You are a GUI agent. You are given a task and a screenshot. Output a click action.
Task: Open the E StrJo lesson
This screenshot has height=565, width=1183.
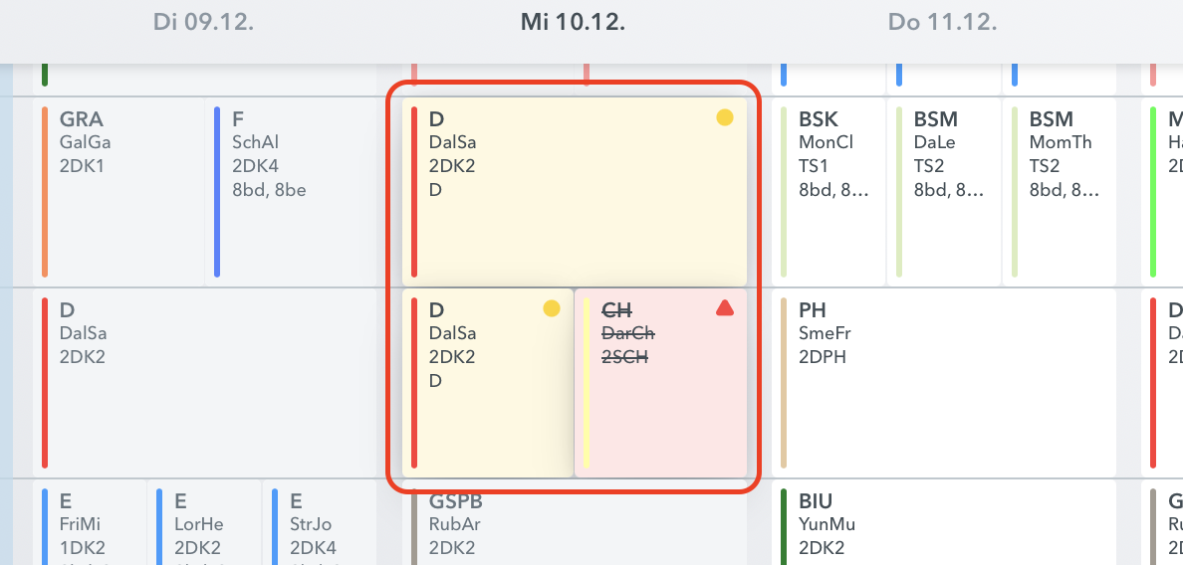tap(321, 525)
